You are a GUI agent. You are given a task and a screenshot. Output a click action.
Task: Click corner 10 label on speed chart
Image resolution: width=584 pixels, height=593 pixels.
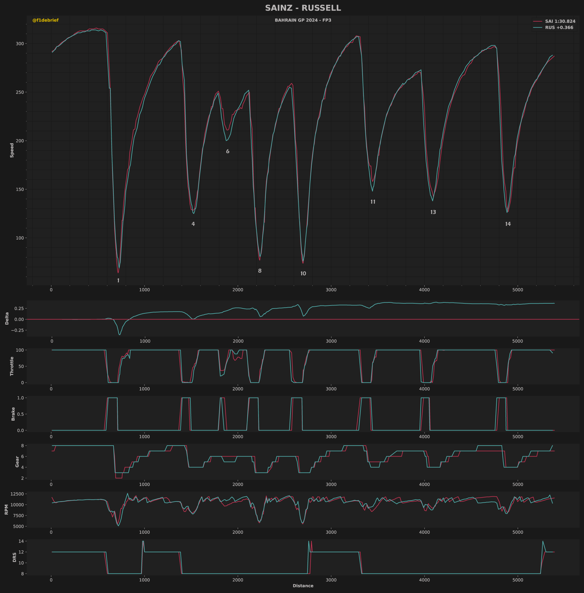(x=303, y=274)
